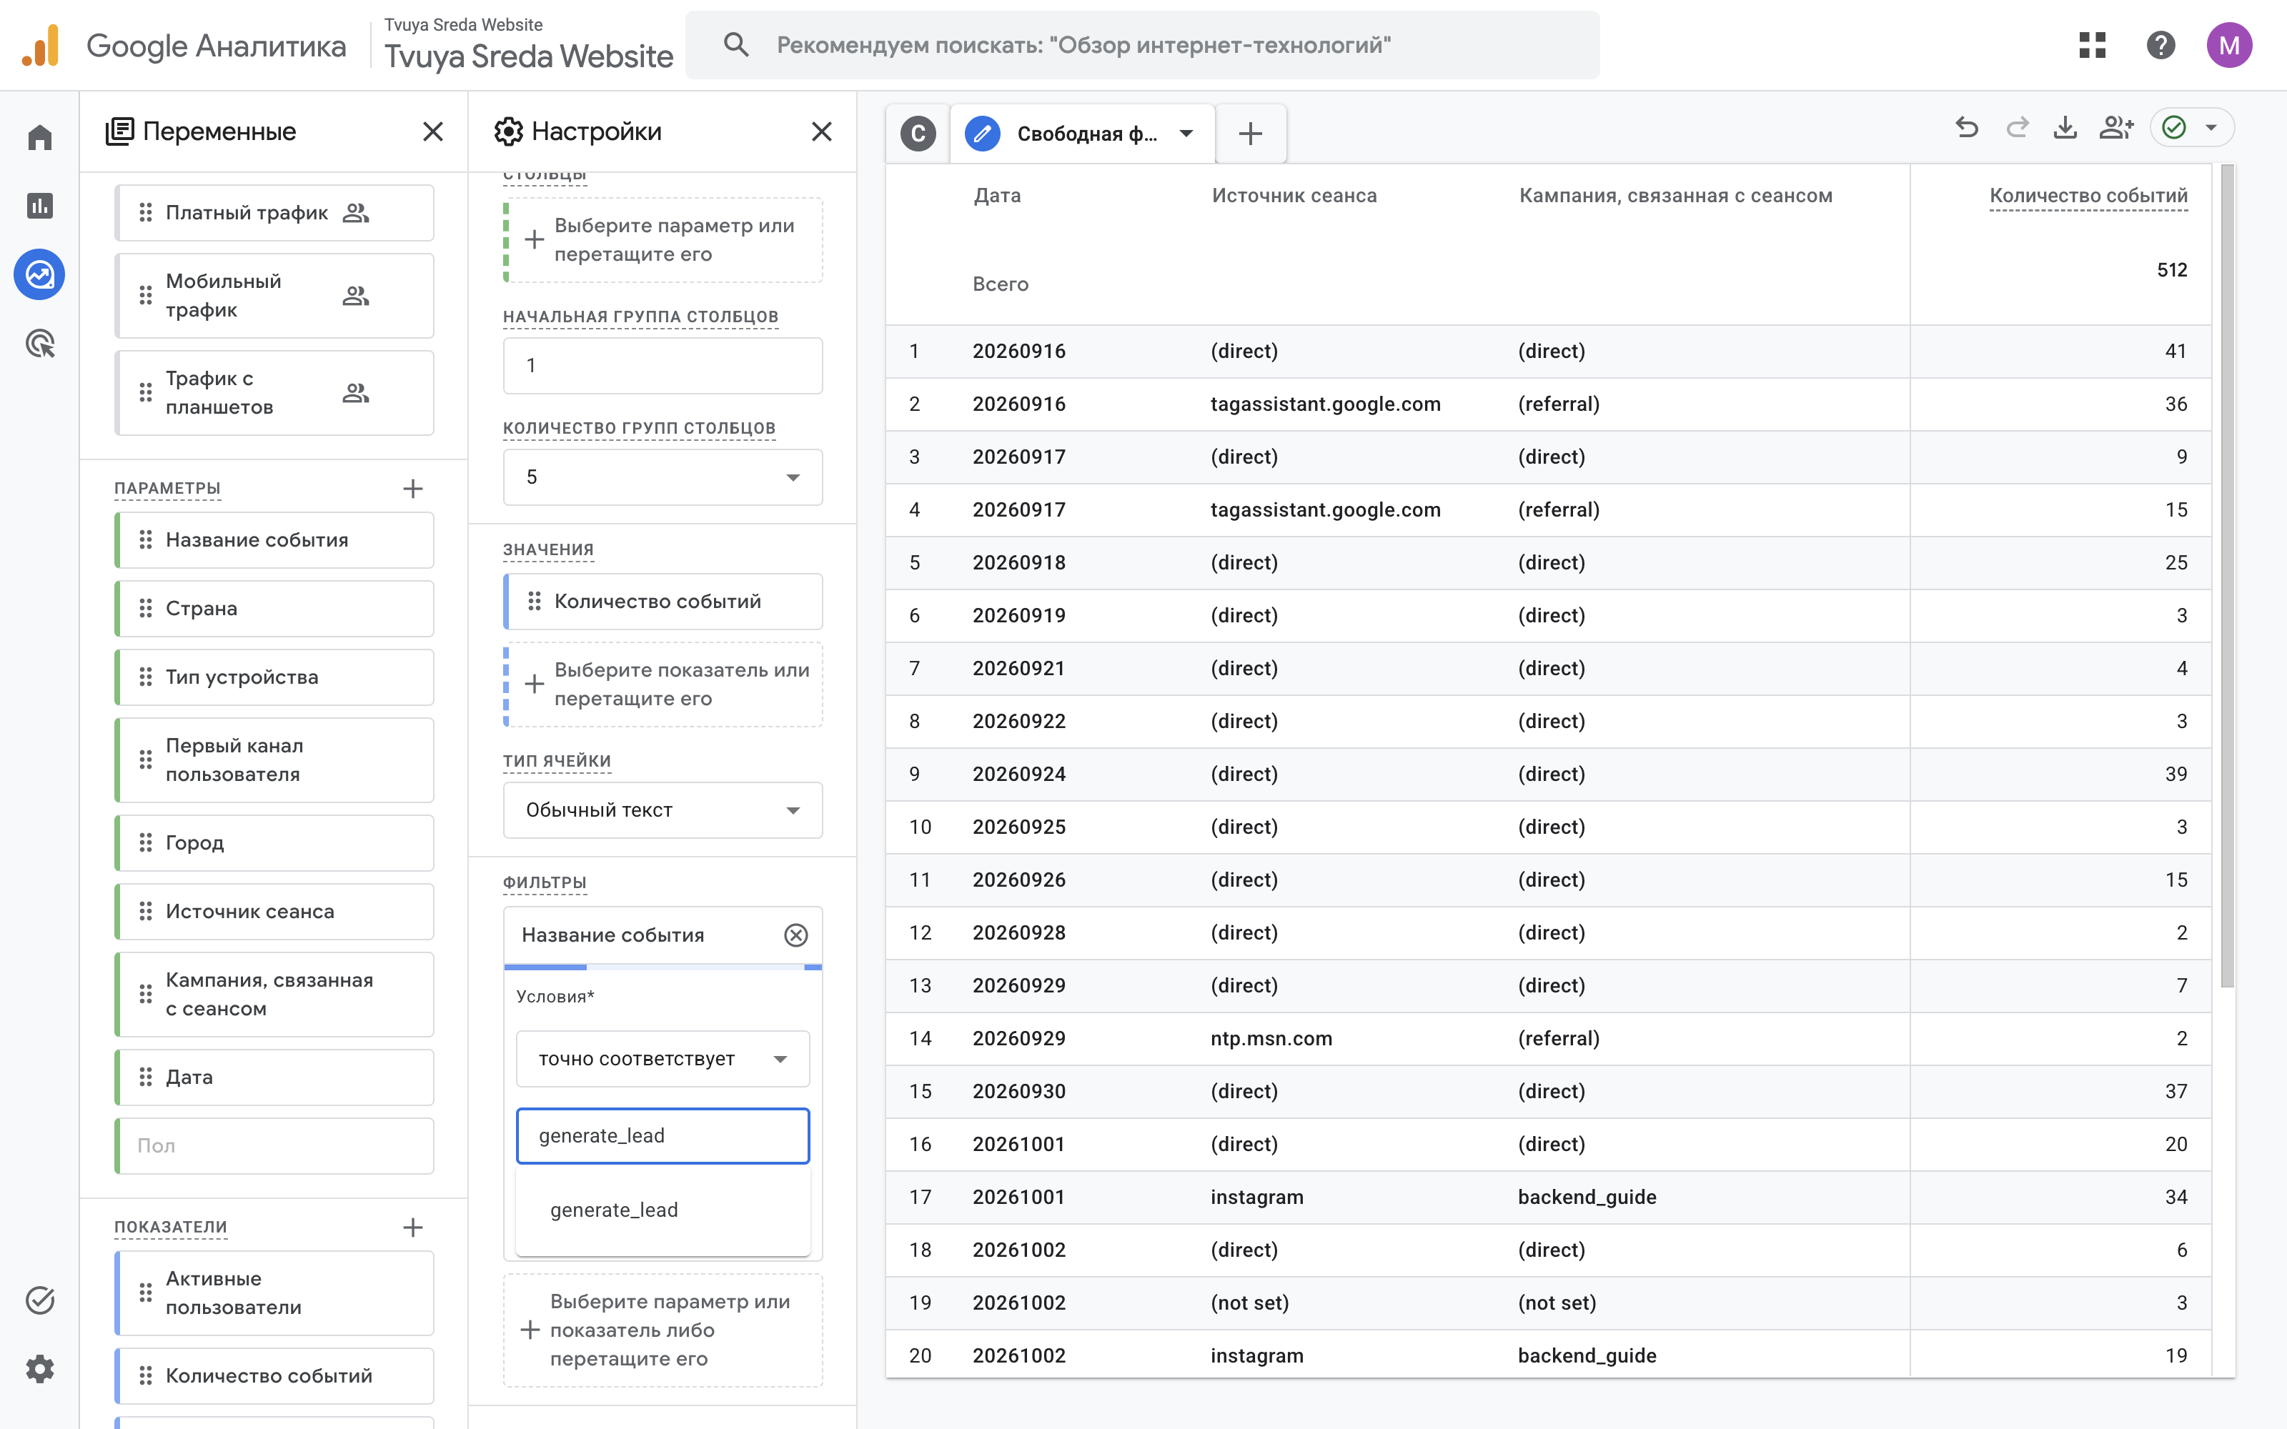Image resolution: width=2287 pixels, height=1429 pixels.
Task: Open the Свободная форма tab dropdown arrow
Action: 1186,134
